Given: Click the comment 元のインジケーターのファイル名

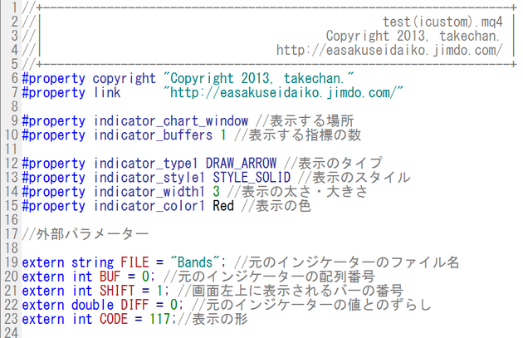Looking at the screenshot, I should tap(354, 262).
